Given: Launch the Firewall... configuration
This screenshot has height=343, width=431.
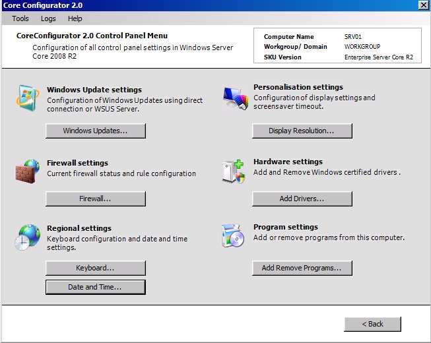Looking at the screenshot, I should [x=96, y=199].
